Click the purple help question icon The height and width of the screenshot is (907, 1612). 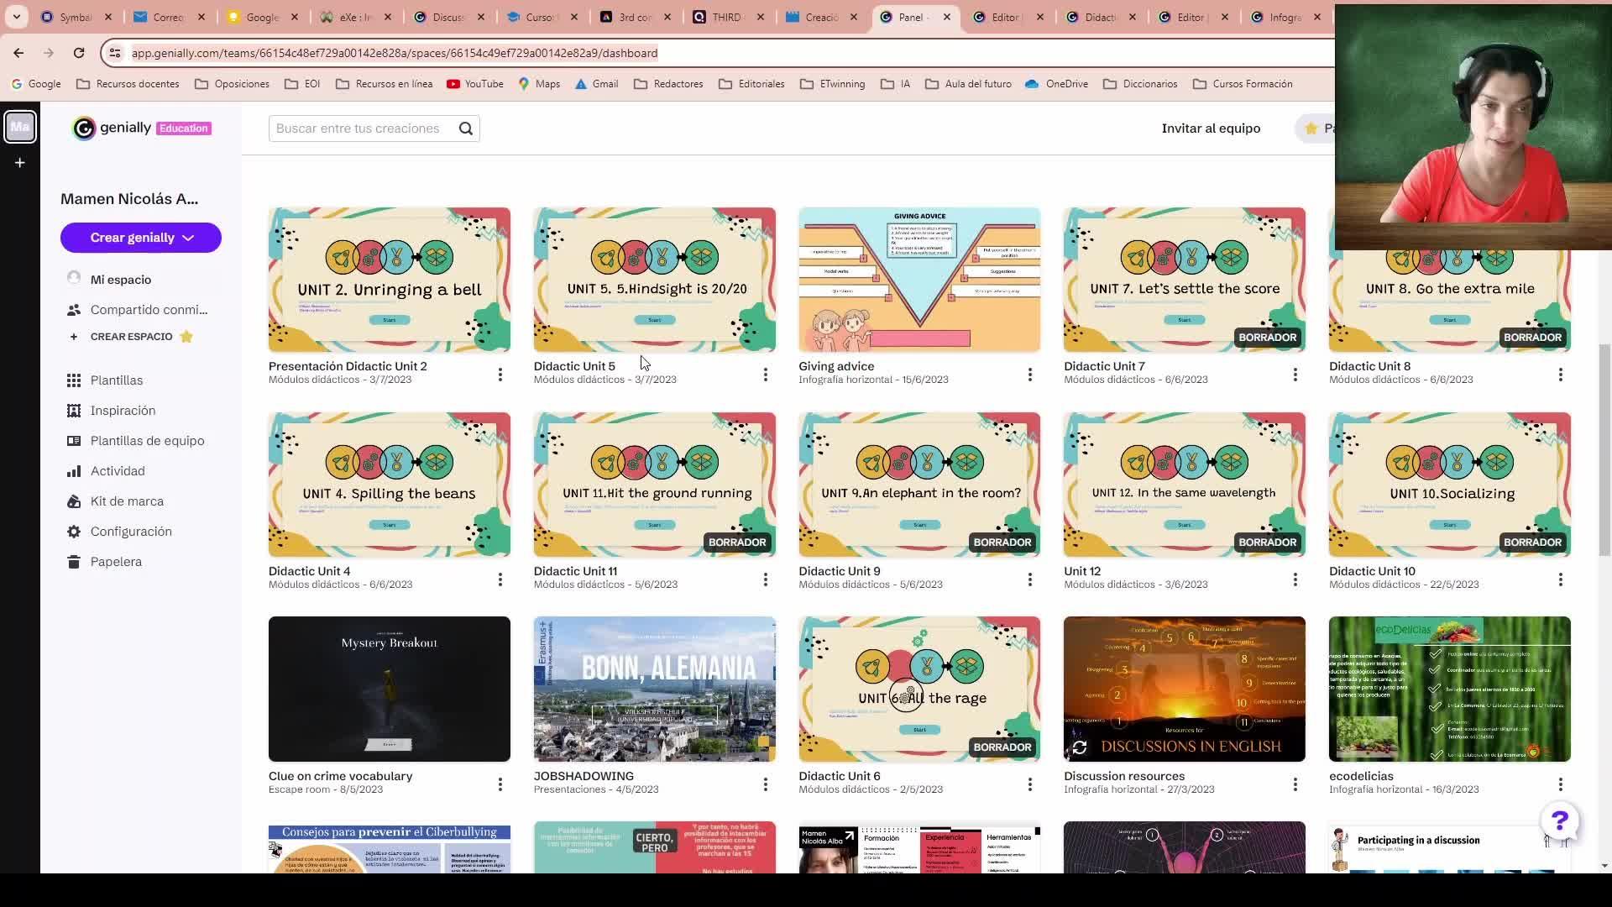(1559, 820)
